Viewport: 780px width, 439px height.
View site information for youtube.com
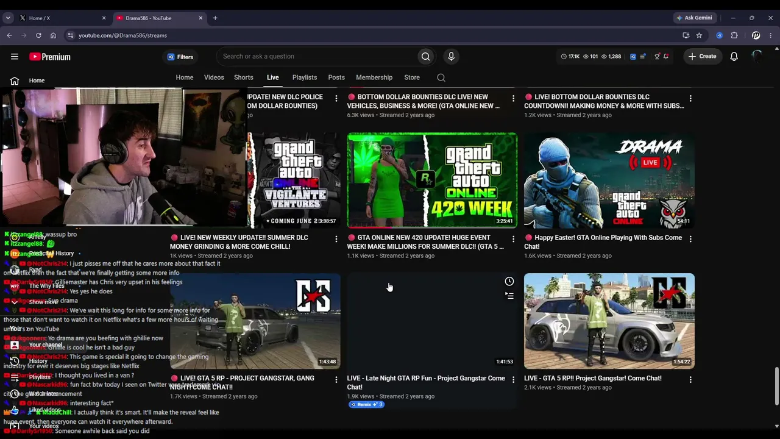71,35
